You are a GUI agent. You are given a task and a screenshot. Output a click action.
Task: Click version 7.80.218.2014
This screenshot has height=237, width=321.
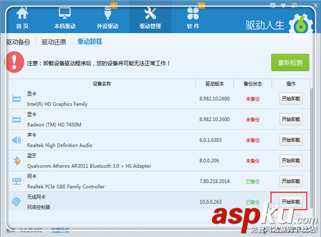point(214,181)
